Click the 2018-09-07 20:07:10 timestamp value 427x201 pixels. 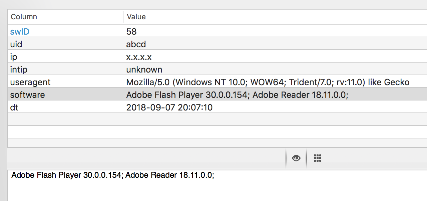point(169,107)
